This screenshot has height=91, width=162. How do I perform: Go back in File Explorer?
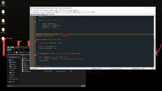[x=8, y=53]
